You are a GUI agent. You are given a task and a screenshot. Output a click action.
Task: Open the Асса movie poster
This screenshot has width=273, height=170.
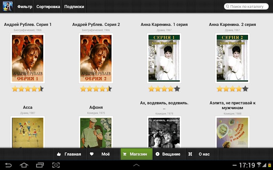(x=28, y=132)
